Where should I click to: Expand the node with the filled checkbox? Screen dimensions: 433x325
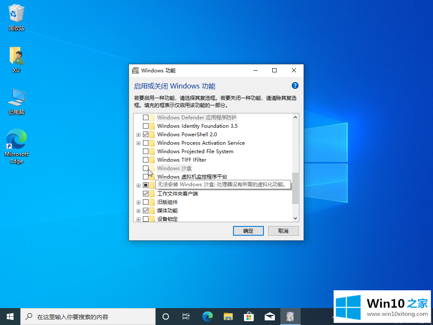[138, 186]
